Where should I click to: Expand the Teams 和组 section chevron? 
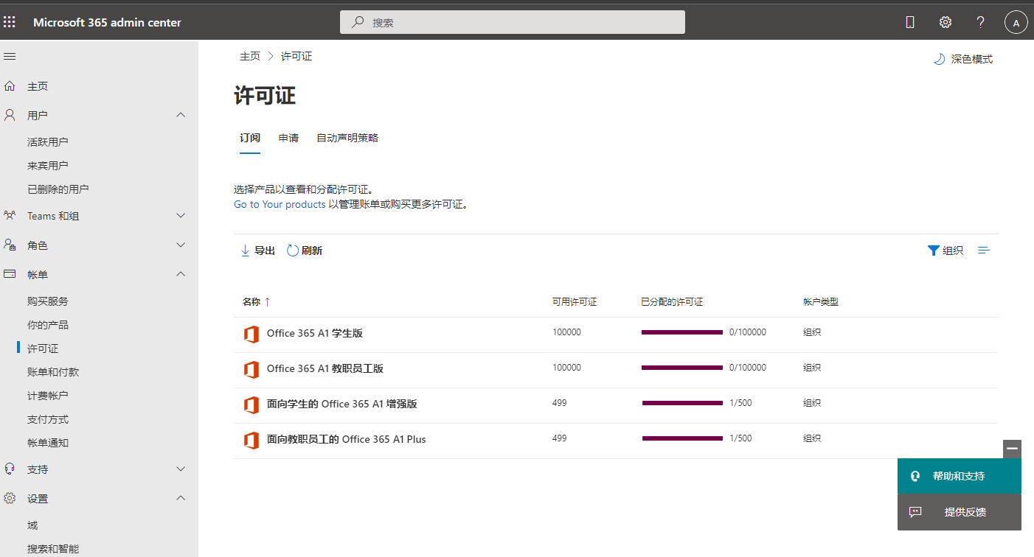(x=181, y=216)
